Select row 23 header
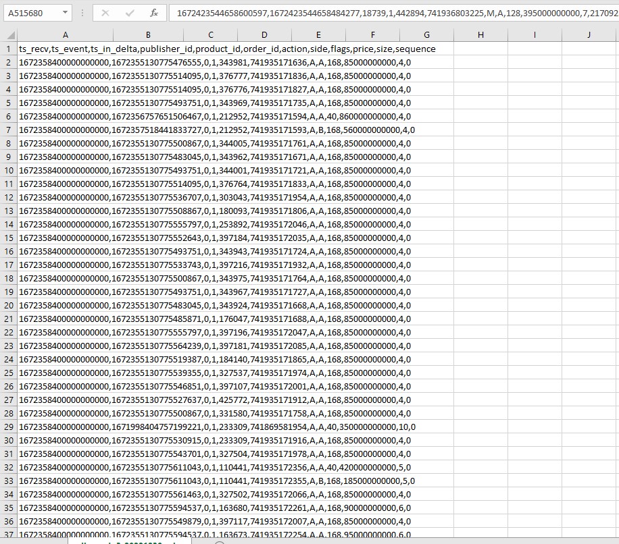This screenshot has height=544, width=619. coord(8,346)
